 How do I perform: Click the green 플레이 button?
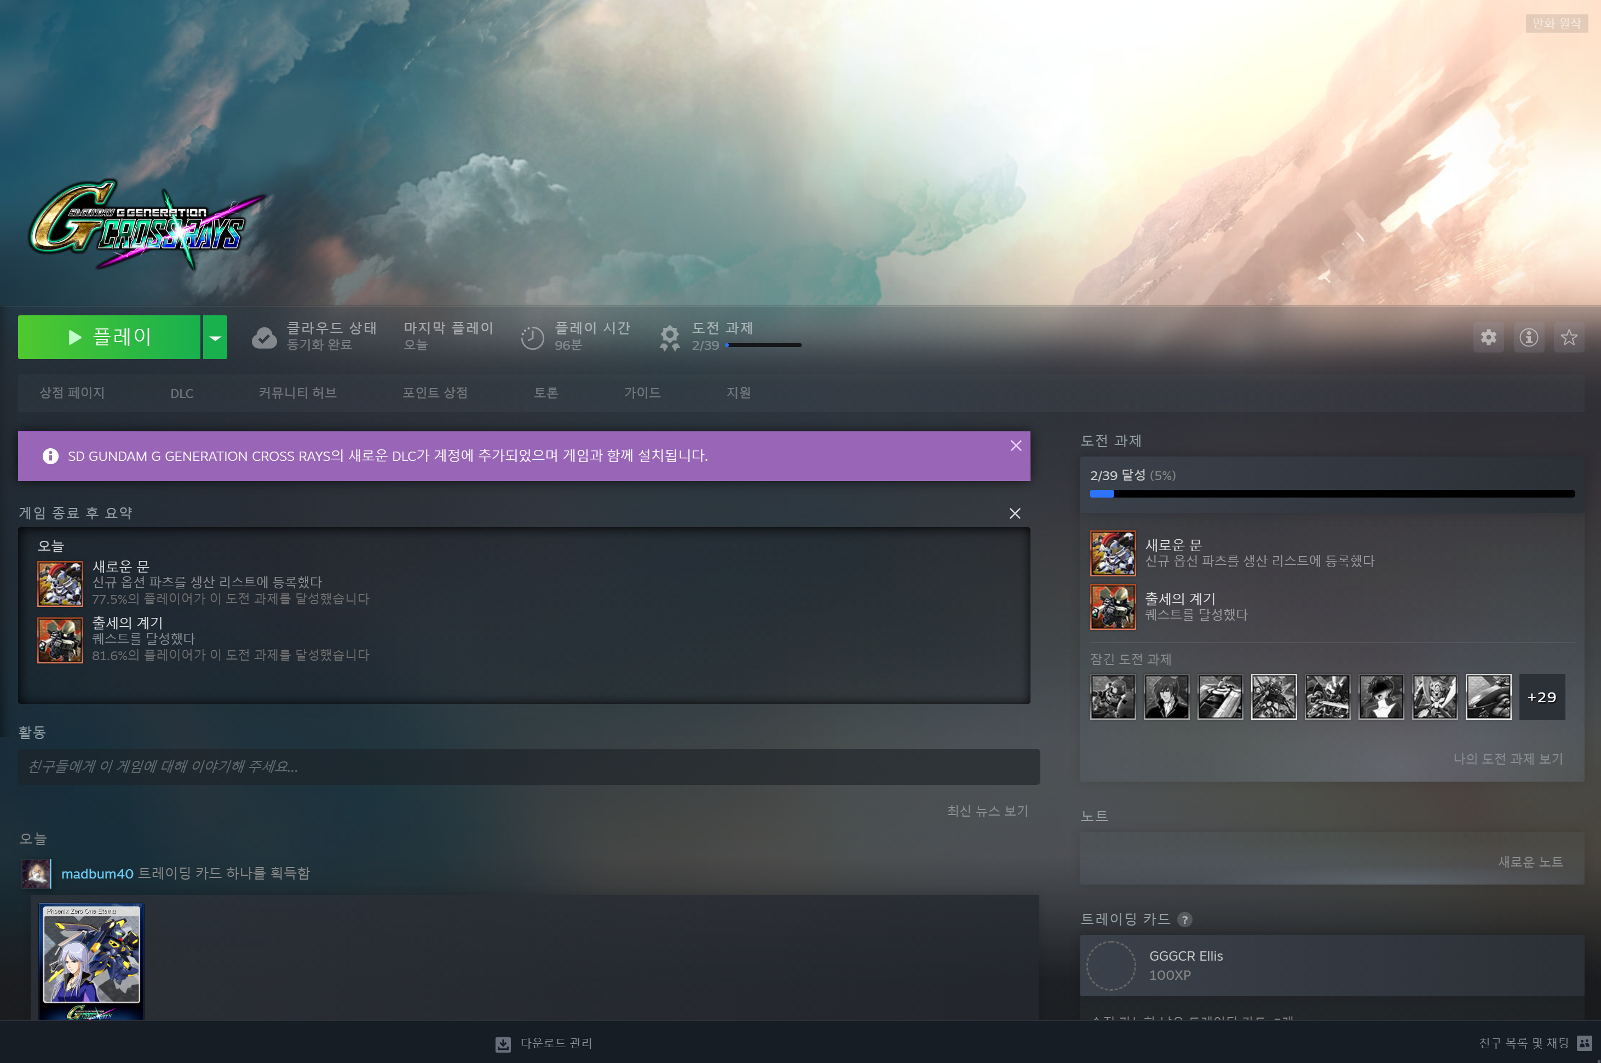pyautogui.click(x=109, y=337)
